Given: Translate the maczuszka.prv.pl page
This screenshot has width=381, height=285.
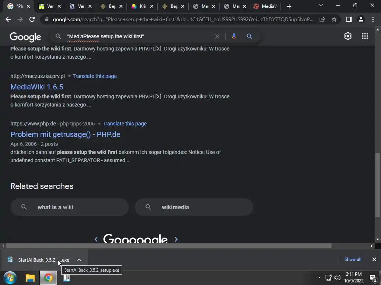Looking at the screenshot, I should [x=95, y=76].
